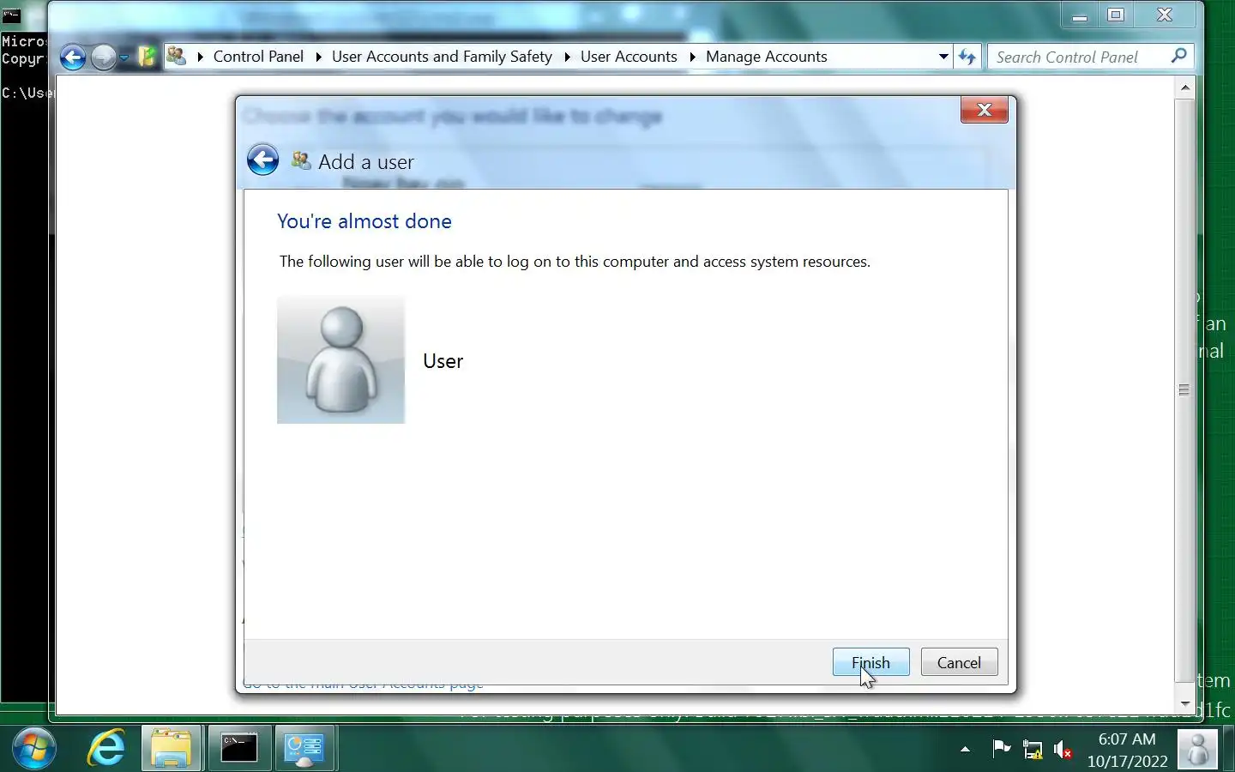The image size is (1235, 772).
Task: Click the address bar user accounts icon
Action: point(177,57)
